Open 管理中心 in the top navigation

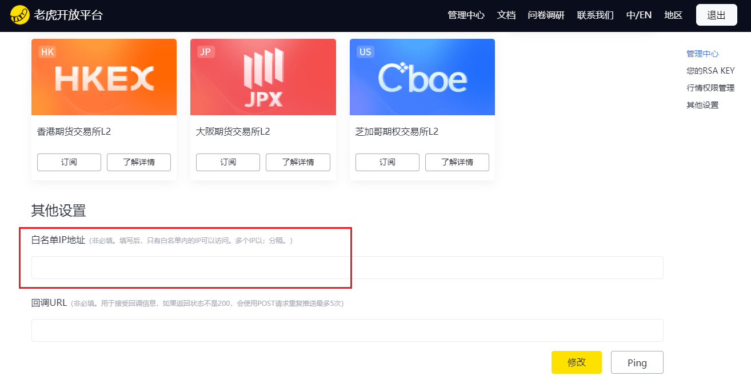pos(466,15)
